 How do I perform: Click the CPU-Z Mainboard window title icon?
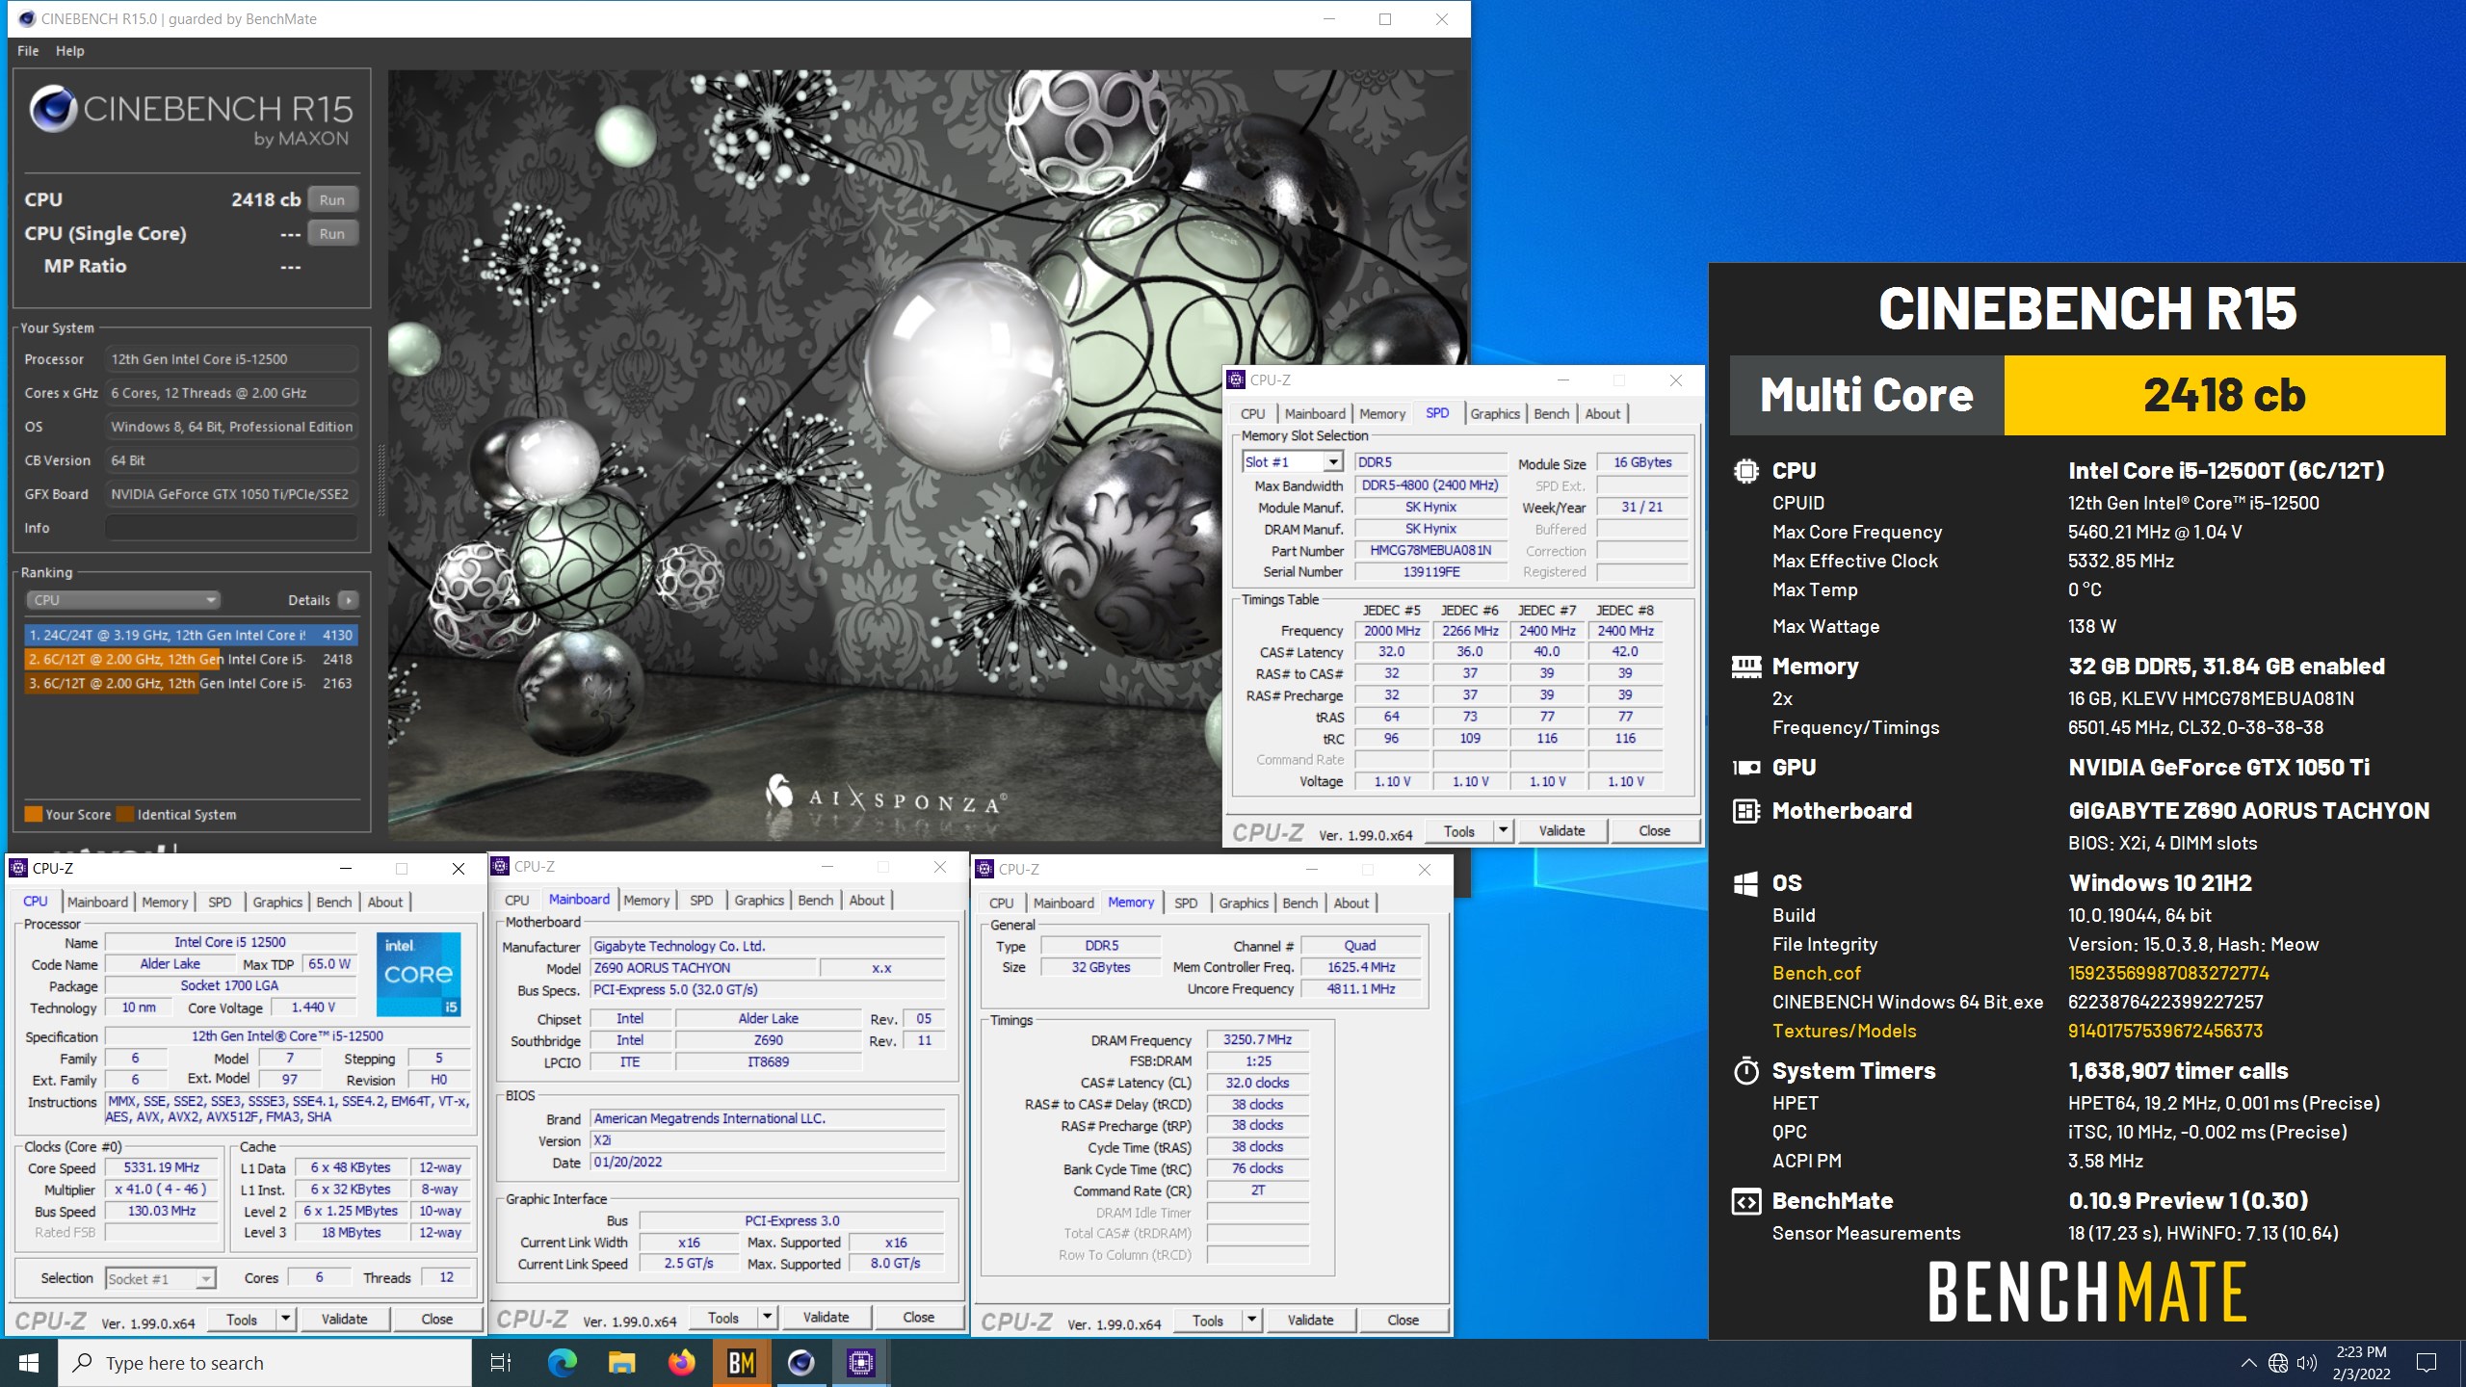pos(501,867)
